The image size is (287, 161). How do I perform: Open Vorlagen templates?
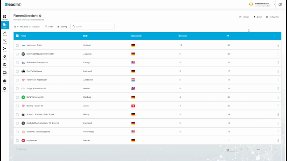244,17
